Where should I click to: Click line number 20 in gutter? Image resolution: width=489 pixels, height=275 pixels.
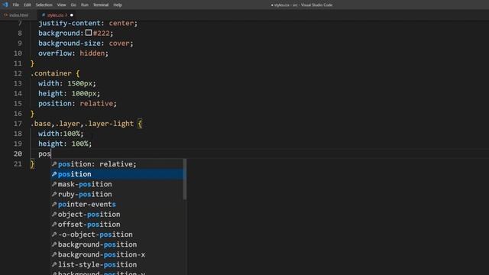coord(18,154)
